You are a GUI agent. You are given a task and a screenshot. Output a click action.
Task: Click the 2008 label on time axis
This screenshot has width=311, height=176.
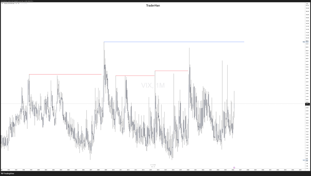click(x=98, y=170)
